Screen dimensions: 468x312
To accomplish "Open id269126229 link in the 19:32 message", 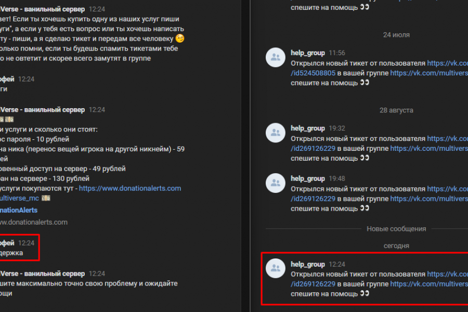I will [x=313, y=148].
